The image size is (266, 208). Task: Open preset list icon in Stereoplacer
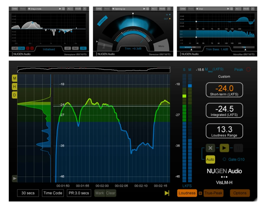click(x=64, y=9)
